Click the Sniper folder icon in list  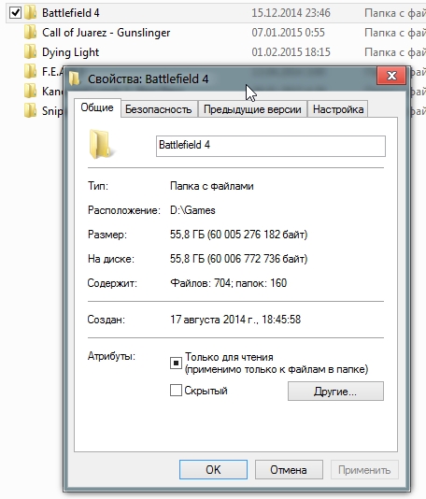[31, 111]
